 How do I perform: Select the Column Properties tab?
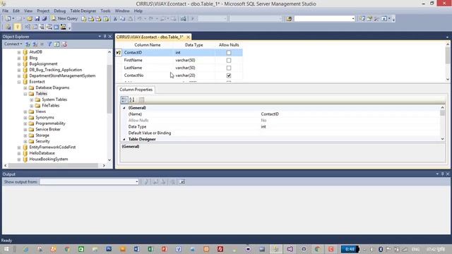pyautogui.click(x=136, y=90)
